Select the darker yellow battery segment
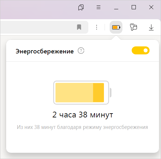 99,92
